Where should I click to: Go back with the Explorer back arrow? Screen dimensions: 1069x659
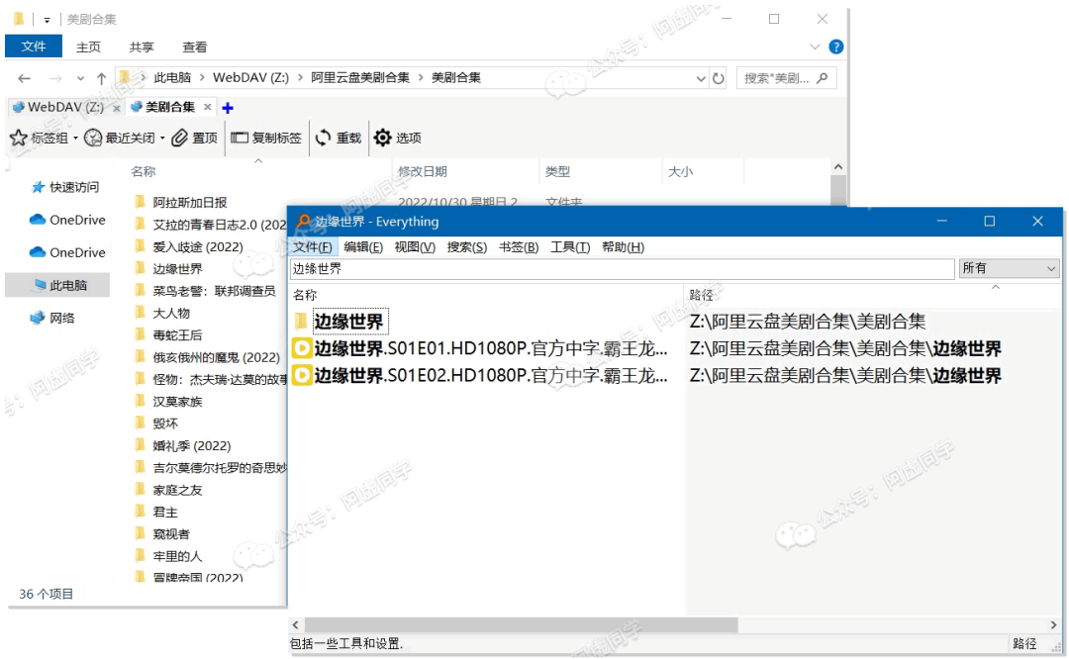(25, 78)
